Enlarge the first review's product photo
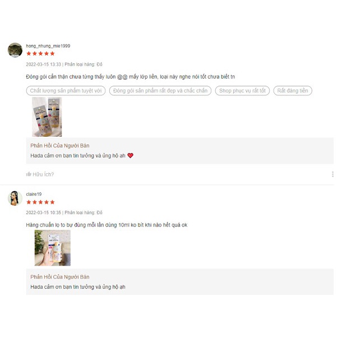This screenshot has width=338, height=338. (47, 117)
